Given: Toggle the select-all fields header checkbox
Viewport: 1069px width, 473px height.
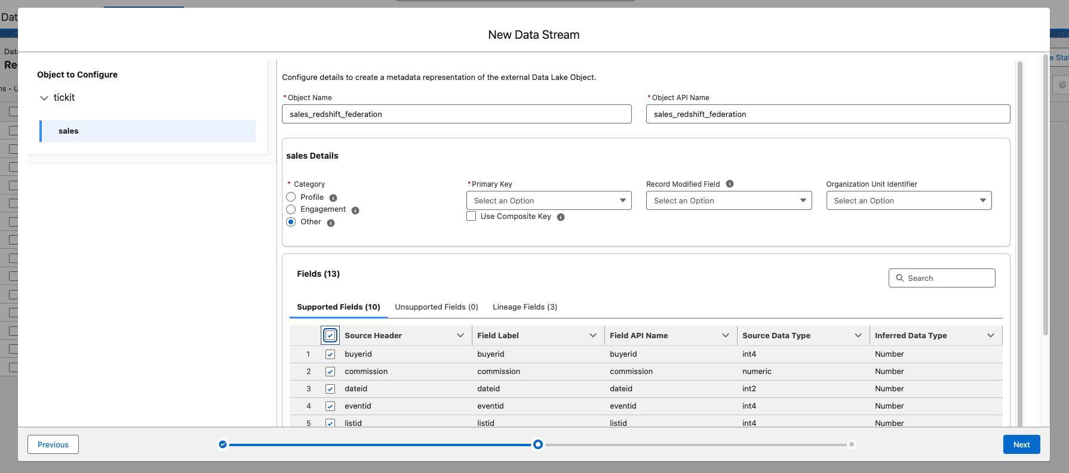Looking at the screenshot, I should tap(330, 335).
